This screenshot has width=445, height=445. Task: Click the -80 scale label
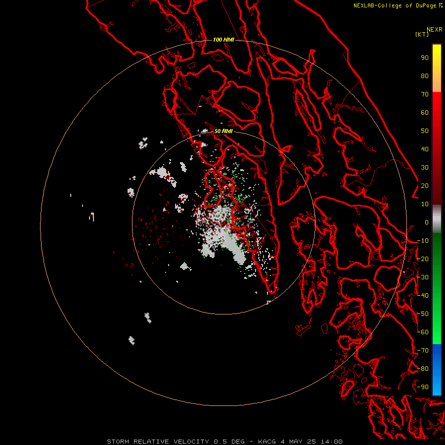click(x=423, y=369)
